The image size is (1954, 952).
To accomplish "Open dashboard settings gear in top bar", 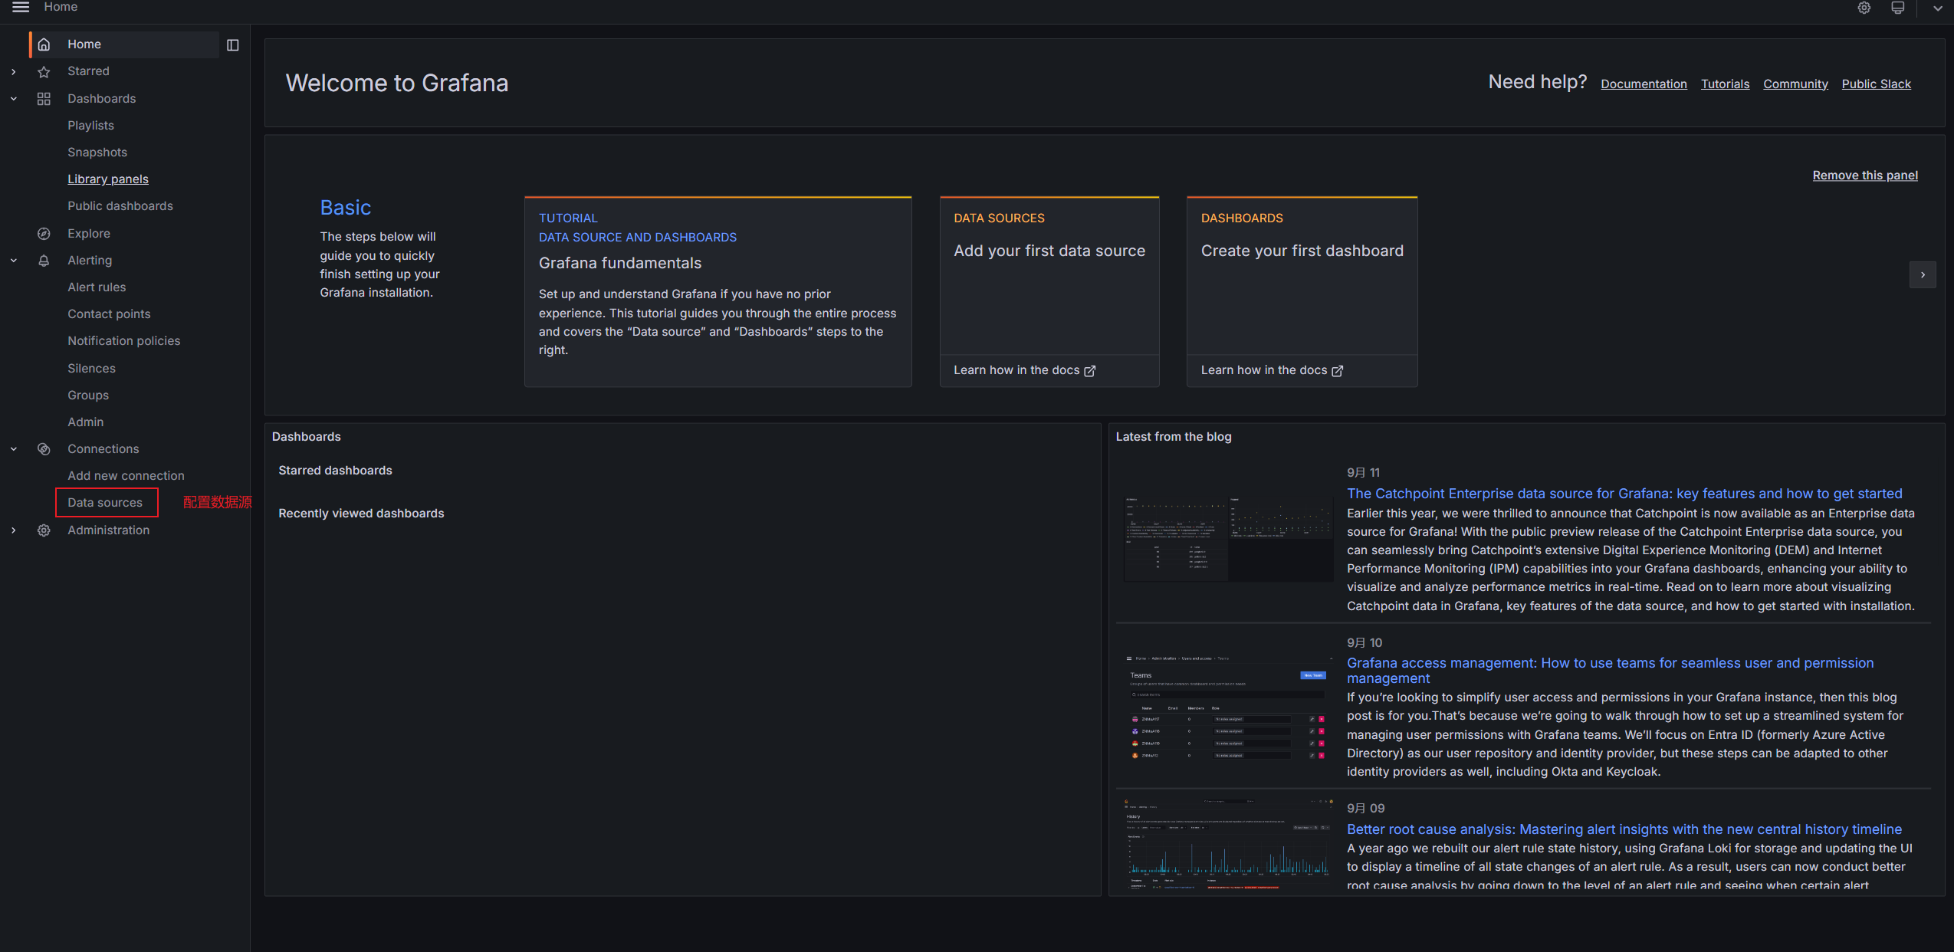I will pos(1864,8).
